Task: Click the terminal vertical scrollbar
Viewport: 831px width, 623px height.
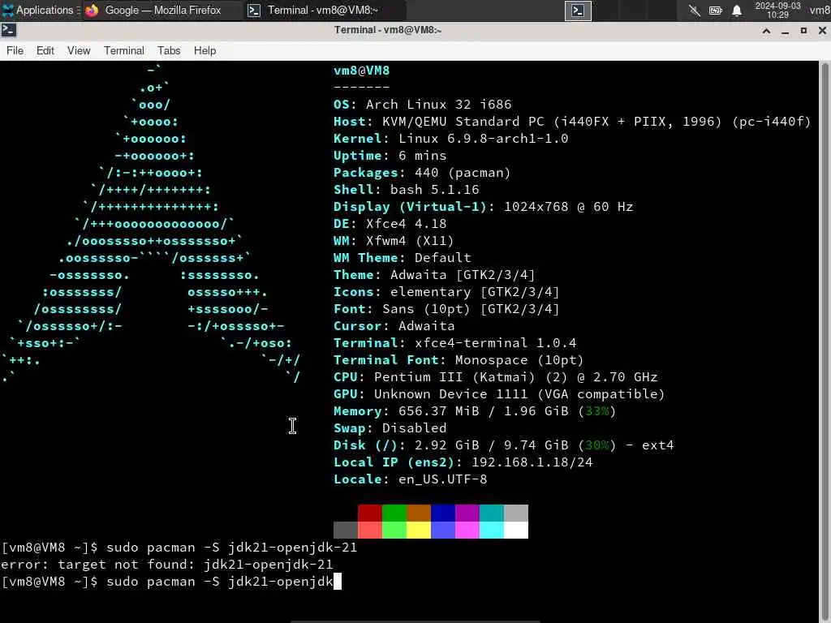Action: tap(825, 342)
